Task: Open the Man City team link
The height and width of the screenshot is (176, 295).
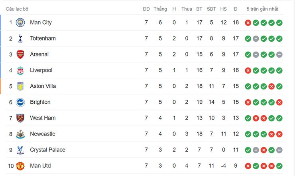Action: click(x=41, y=23)
